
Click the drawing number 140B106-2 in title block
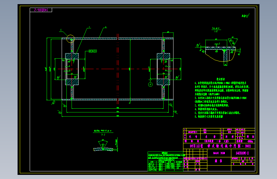[x=242, y=153]
